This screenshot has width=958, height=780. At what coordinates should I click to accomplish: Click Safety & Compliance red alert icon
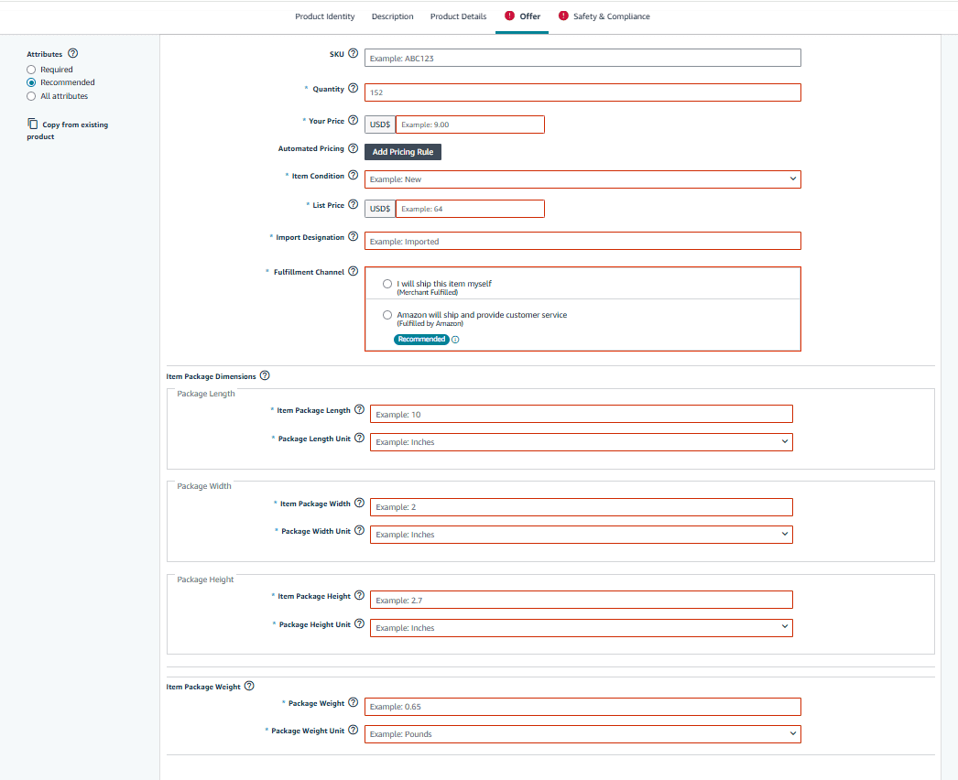tap(563, 16)
